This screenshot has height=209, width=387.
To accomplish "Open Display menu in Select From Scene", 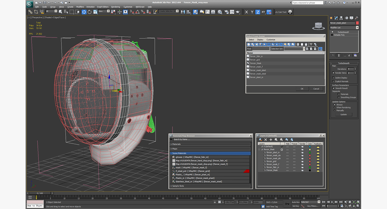I will point(260,40).
